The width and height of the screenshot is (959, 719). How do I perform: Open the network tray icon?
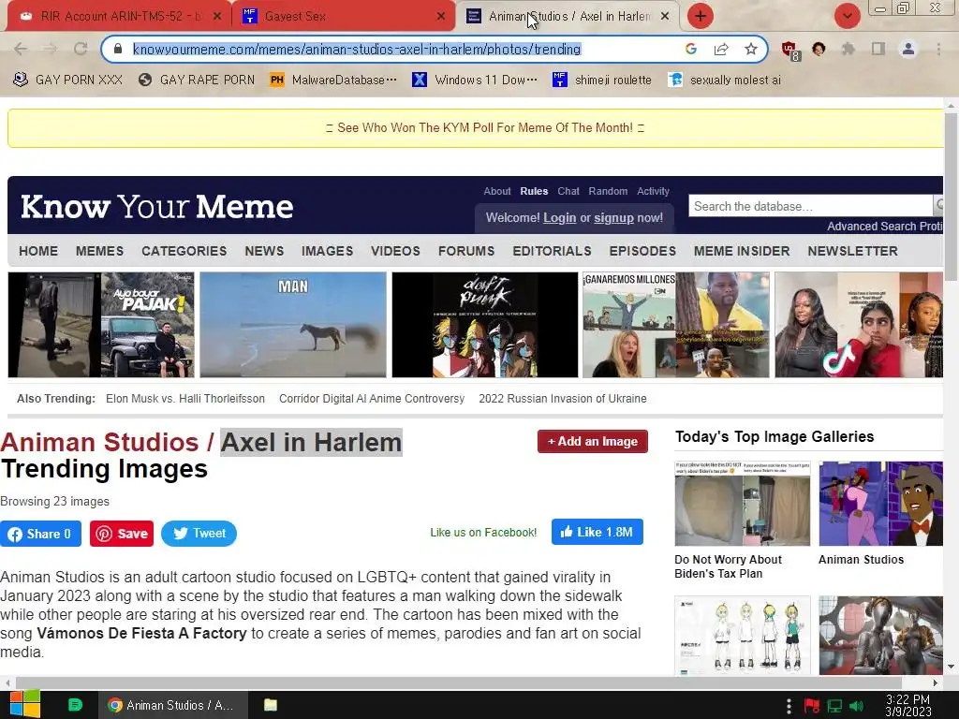pos(834,706)
